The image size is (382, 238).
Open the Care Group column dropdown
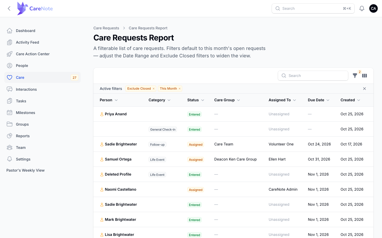point(238,100)
